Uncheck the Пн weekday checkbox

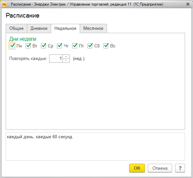point(12,46)
